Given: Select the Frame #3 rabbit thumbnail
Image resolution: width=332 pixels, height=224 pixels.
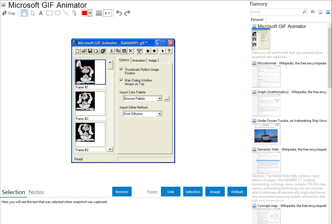Looking at the screenshot, I should click(x=90, y=135).
